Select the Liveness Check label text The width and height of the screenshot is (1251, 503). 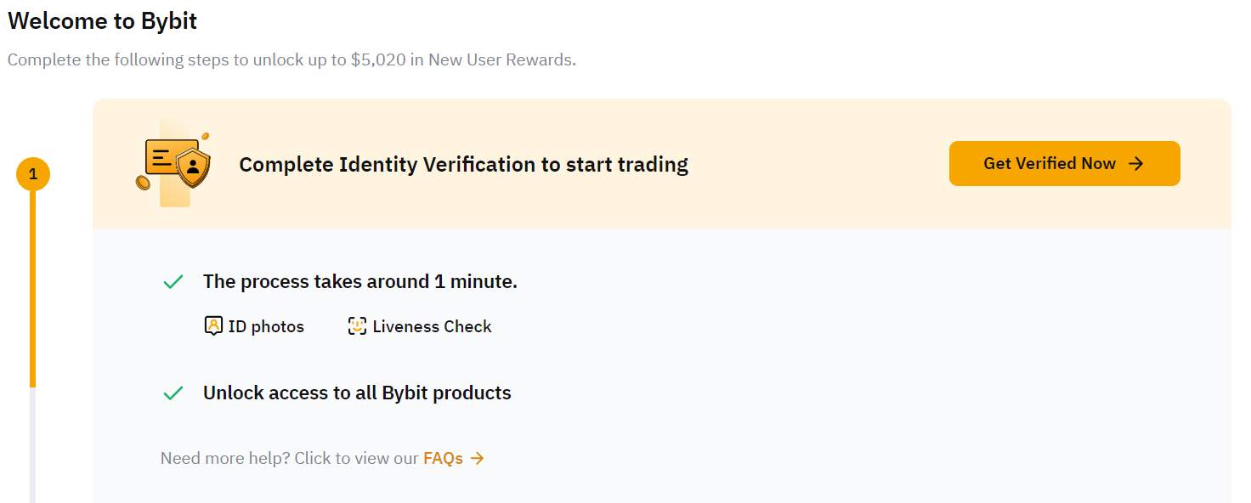432,325
